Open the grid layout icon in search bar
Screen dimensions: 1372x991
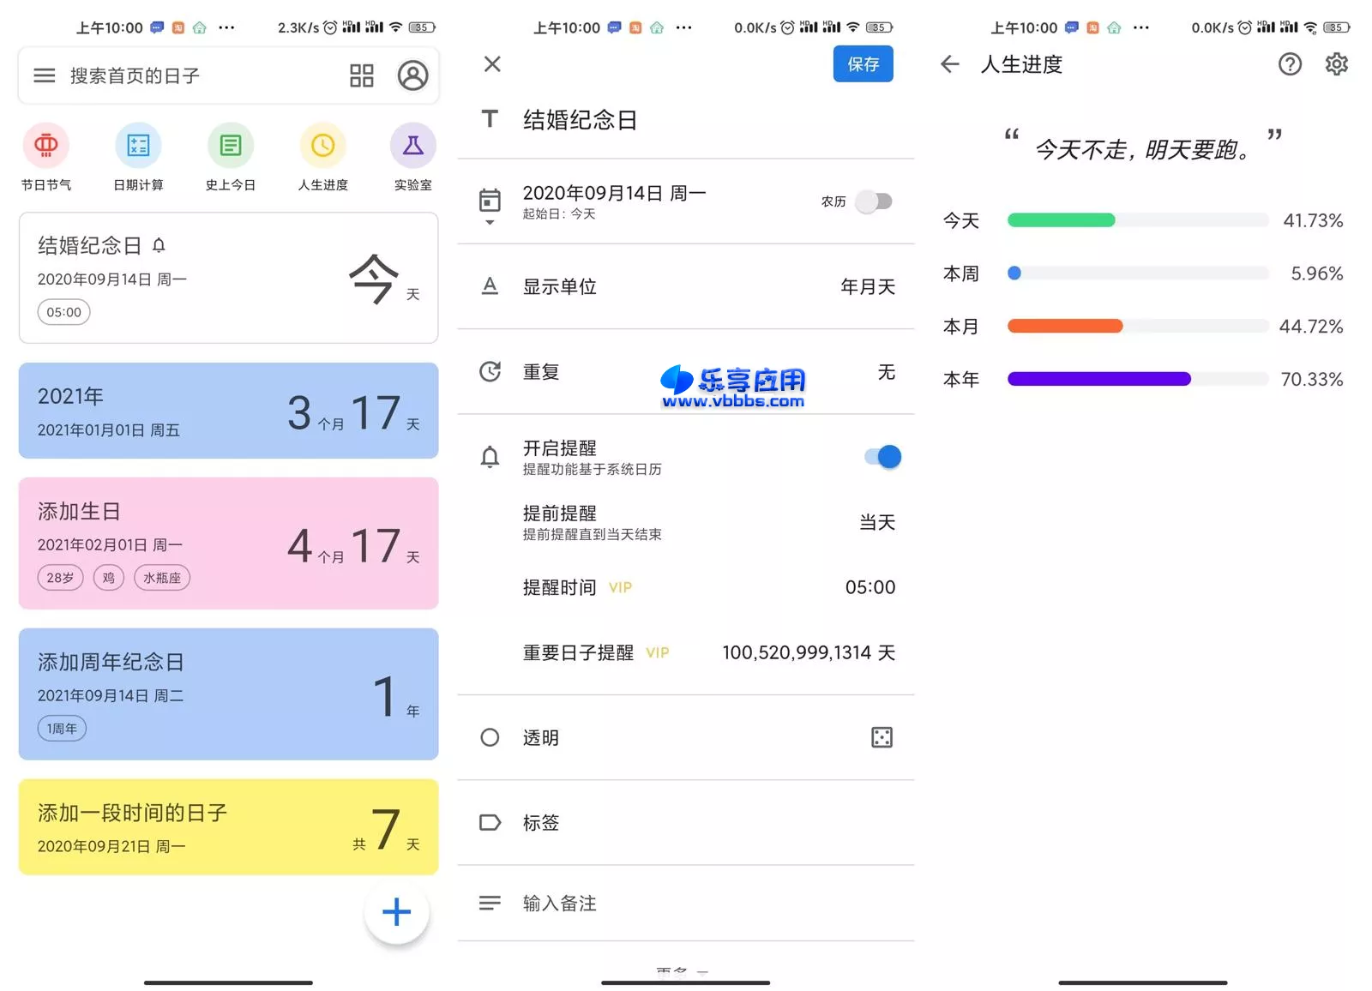point(361,75)
